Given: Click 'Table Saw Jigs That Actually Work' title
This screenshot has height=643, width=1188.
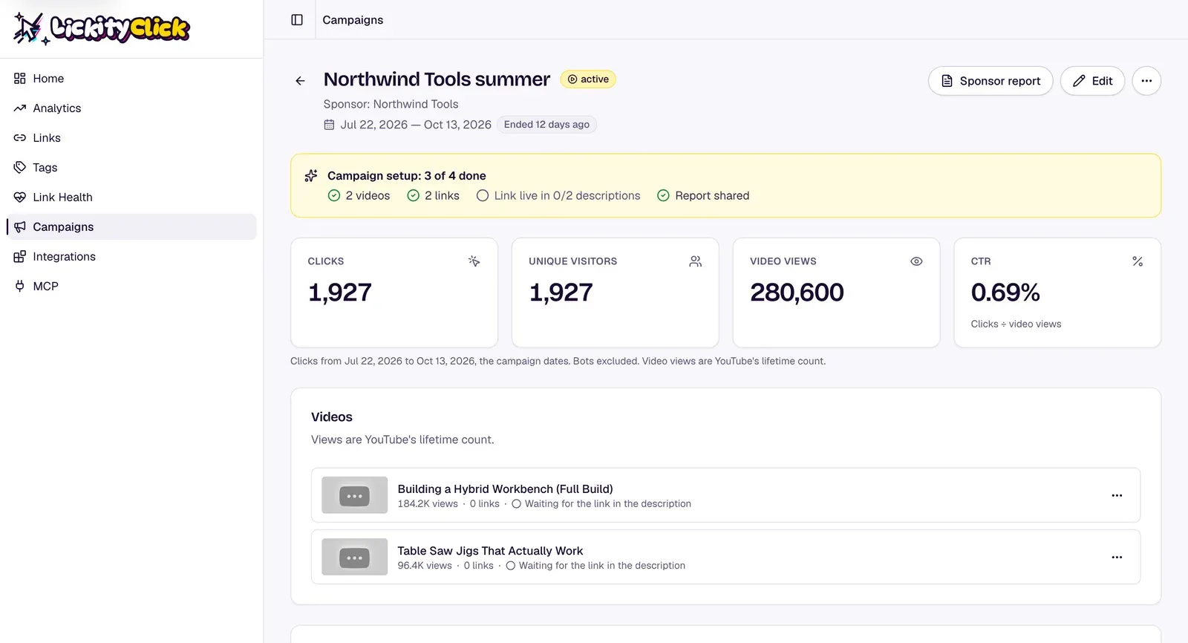Looking at the screenshot, I should [x=490, y=550].
